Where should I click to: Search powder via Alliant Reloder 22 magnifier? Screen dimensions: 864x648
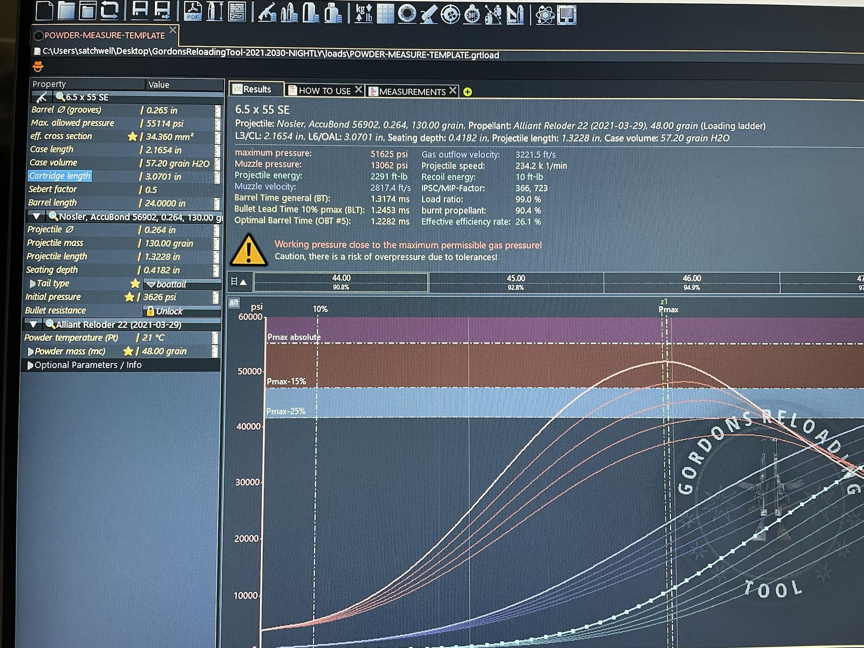click(51, 324)
